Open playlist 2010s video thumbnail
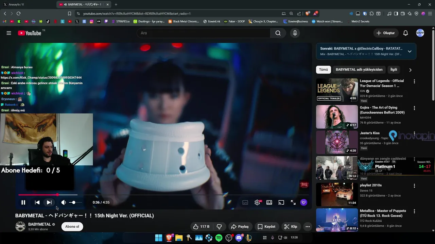435x244 pixels. 337,195
